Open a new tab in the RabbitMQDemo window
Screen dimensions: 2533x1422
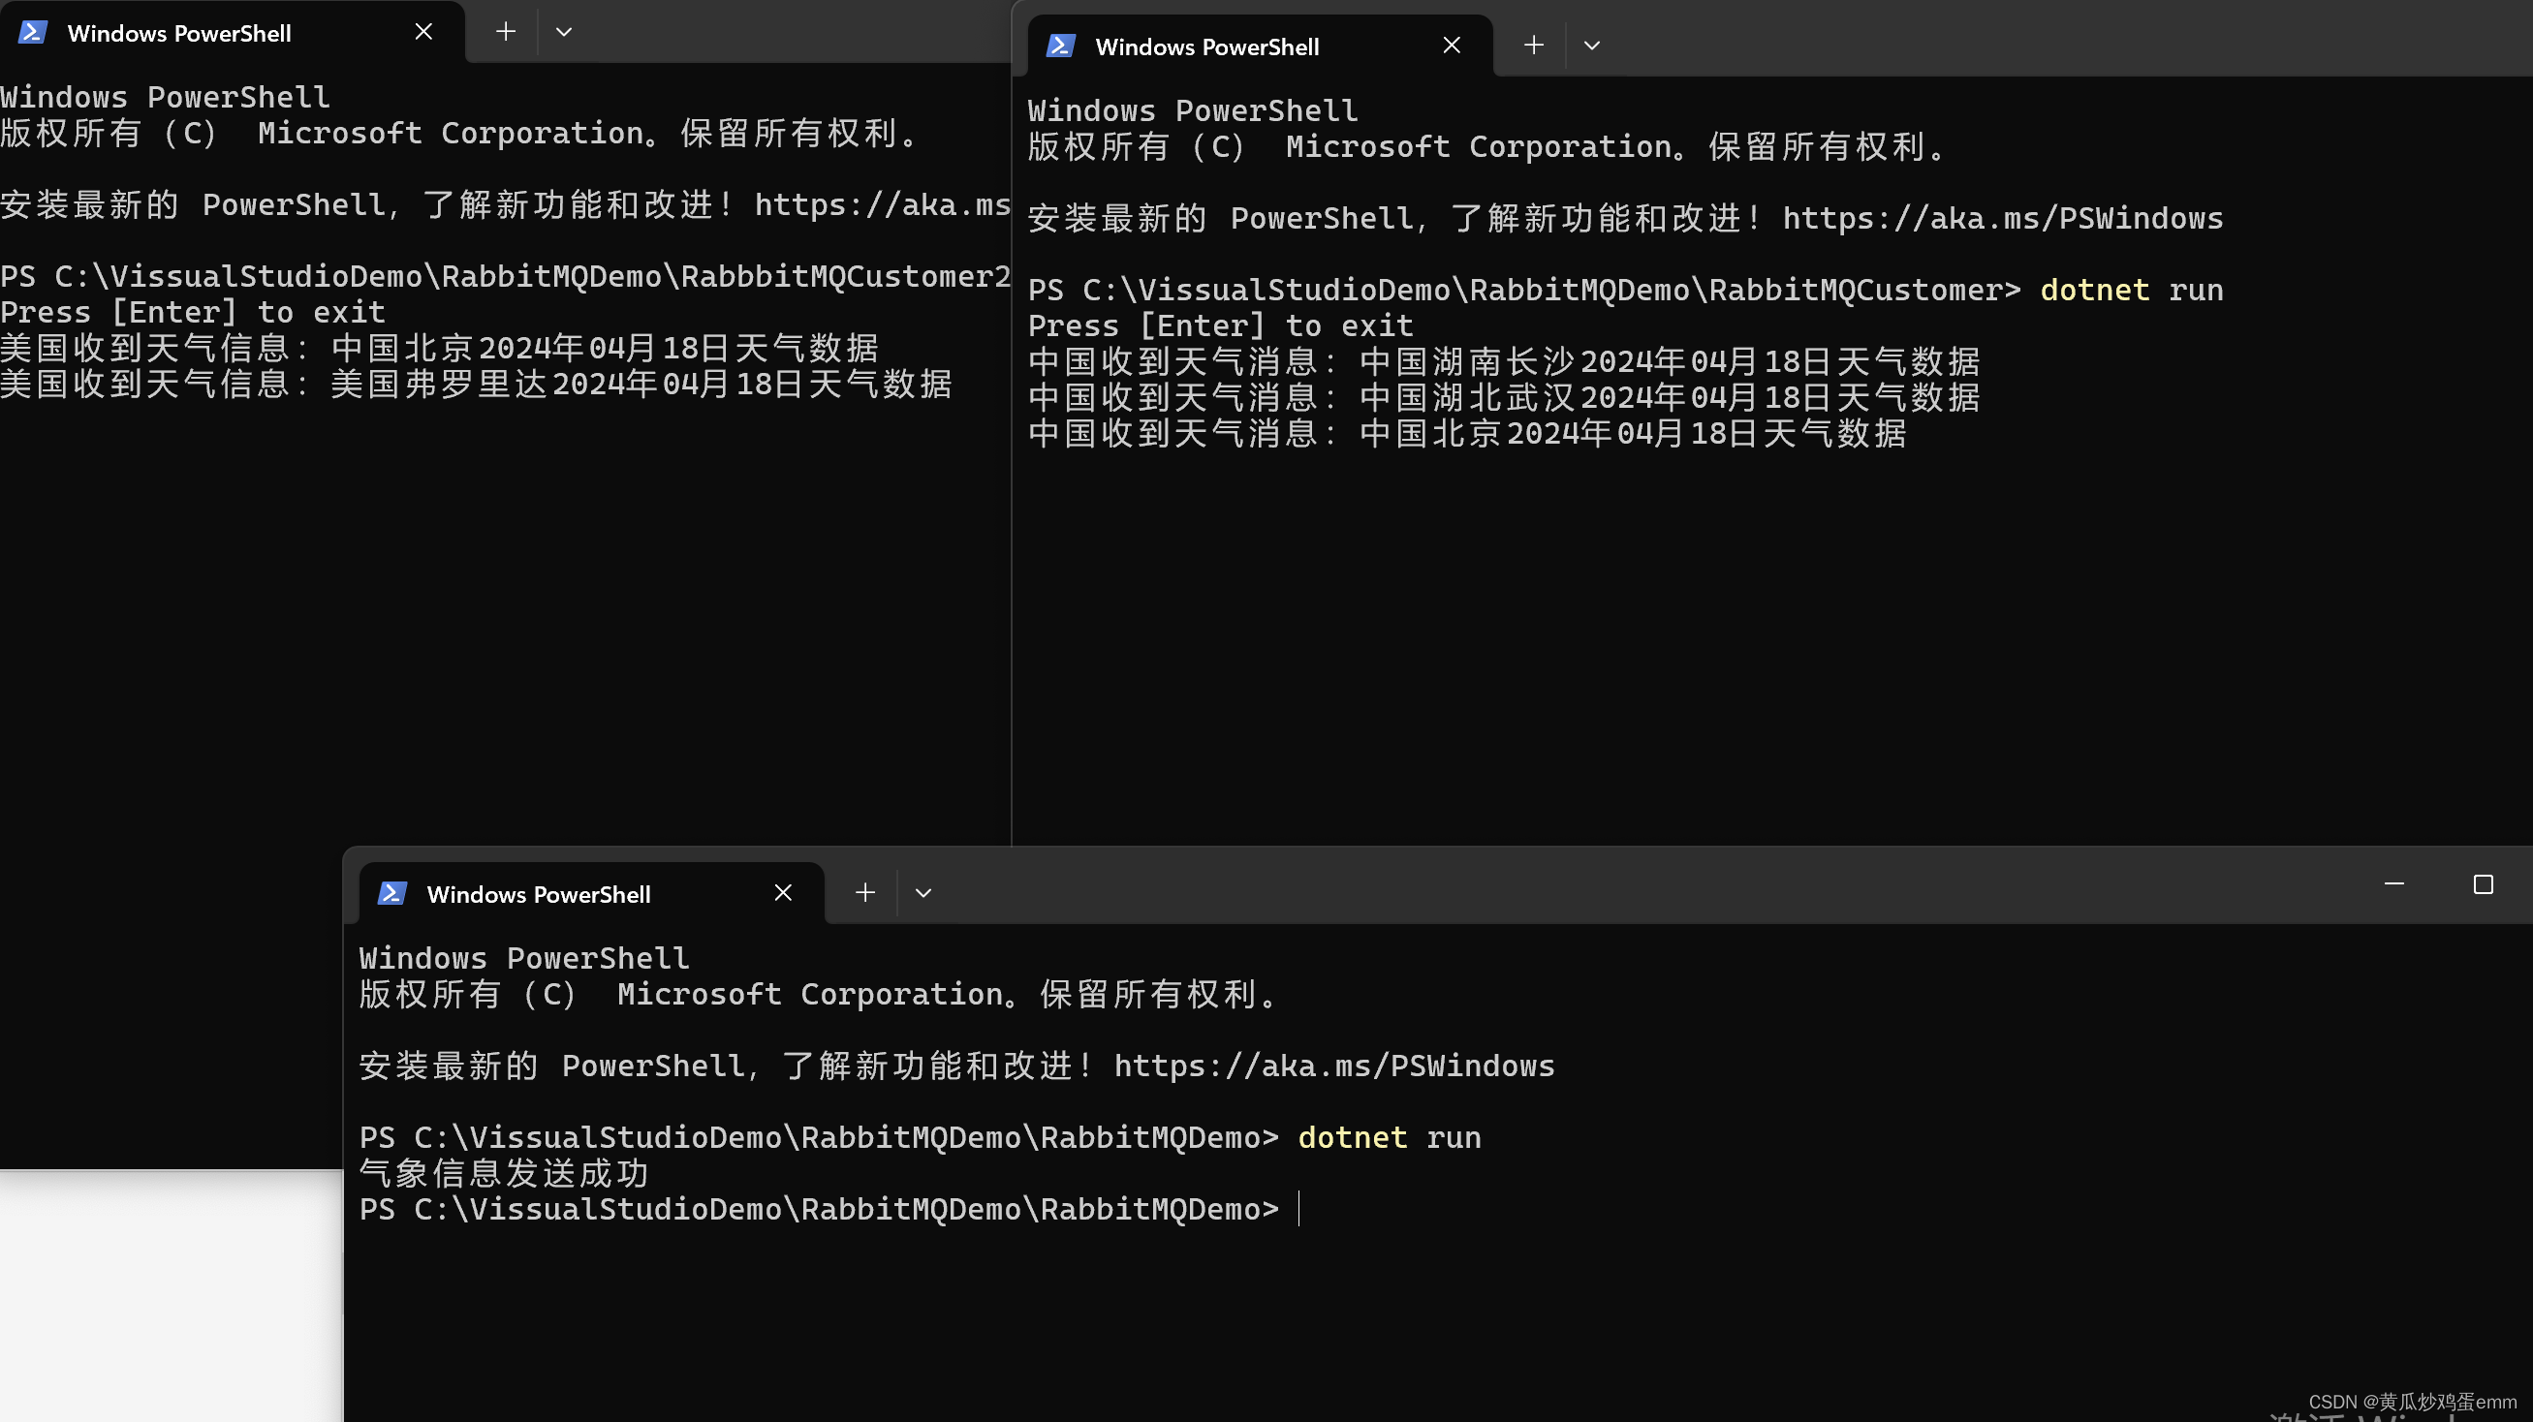point(864,892)
